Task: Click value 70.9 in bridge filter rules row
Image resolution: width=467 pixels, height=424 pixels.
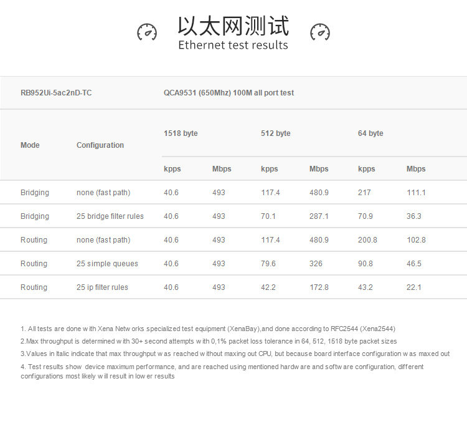Action: tap(365, 216)
